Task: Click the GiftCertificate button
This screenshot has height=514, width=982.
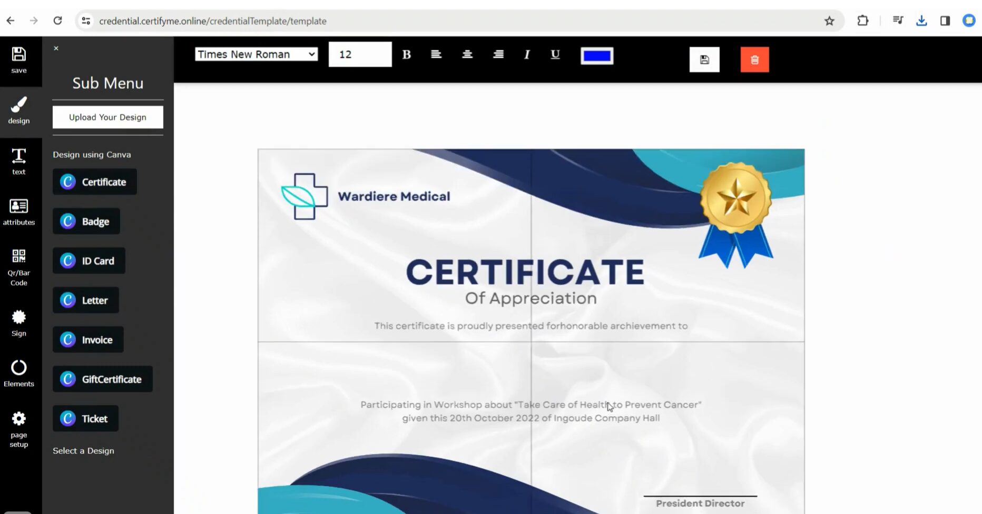Action: 103,379
